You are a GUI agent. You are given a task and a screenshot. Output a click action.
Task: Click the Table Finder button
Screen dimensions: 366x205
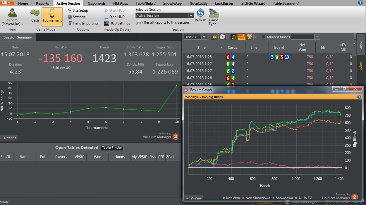112,148
